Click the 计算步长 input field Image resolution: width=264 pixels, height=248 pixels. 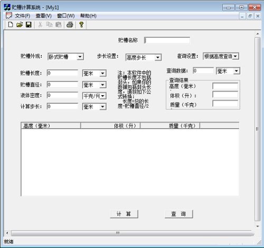[62, 106]
